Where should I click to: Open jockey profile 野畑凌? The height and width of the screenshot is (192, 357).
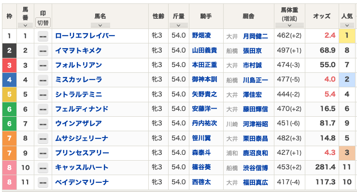click(201, 36)
